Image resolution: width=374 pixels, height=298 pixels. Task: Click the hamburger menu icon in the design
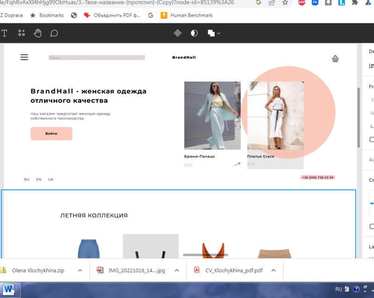[24, 57]
